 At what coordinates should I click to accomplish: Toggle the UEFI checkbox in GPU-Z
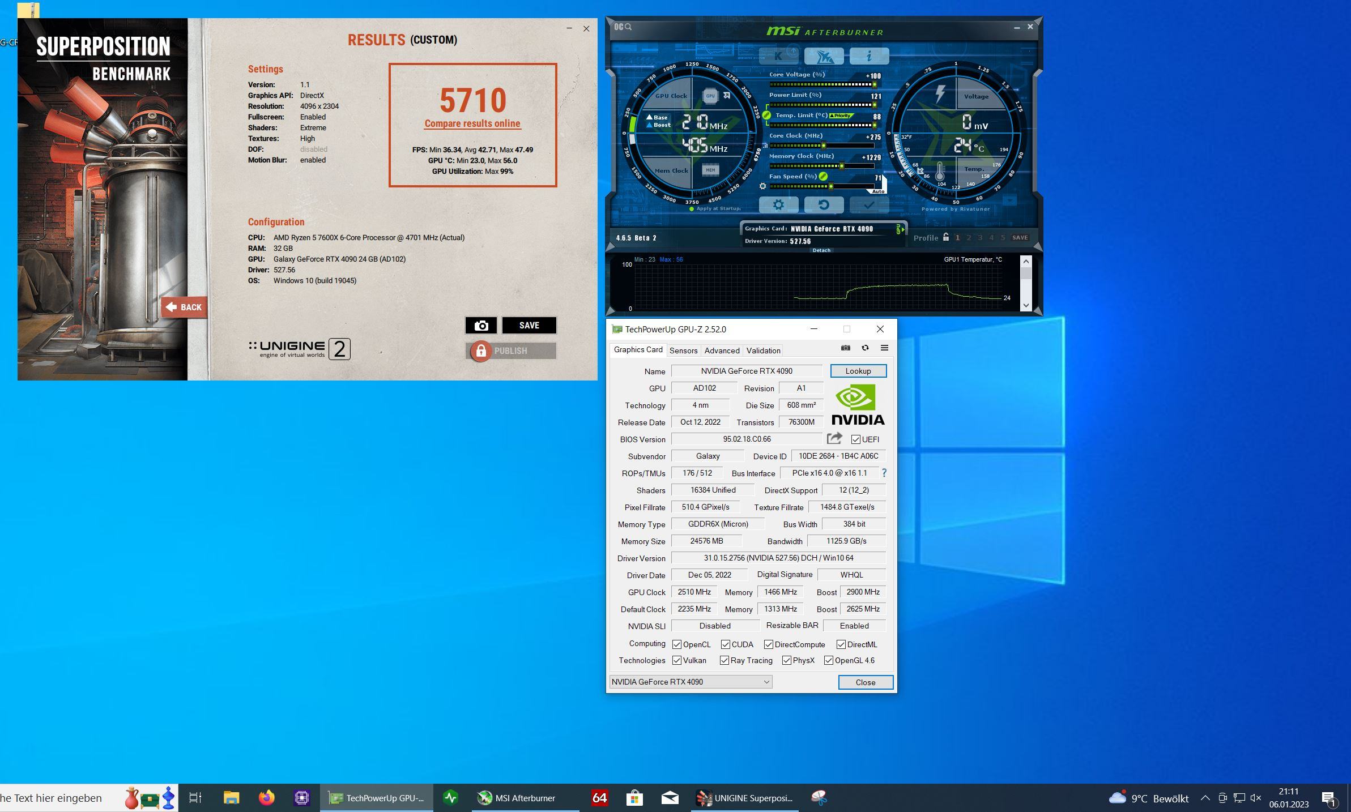(856, 439)
